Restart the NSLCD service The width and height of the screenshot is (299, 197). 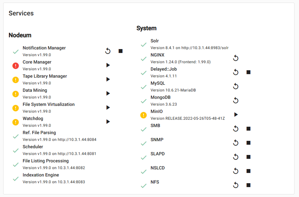(x=236, y=171)
